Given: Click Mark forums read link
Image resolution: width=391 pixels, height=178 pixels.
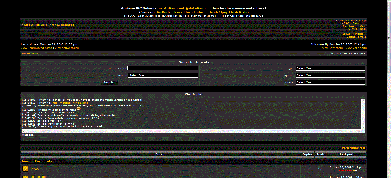Looking at the screenshot, I should pyautogui.click(x=354, y=148).
